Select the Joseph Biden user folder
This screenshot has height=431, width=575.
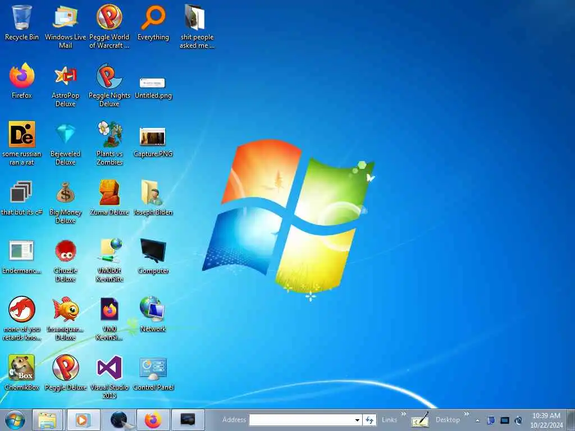153,198
